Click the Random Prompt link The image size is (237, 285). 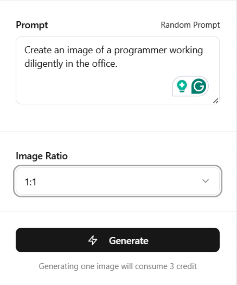190,25
